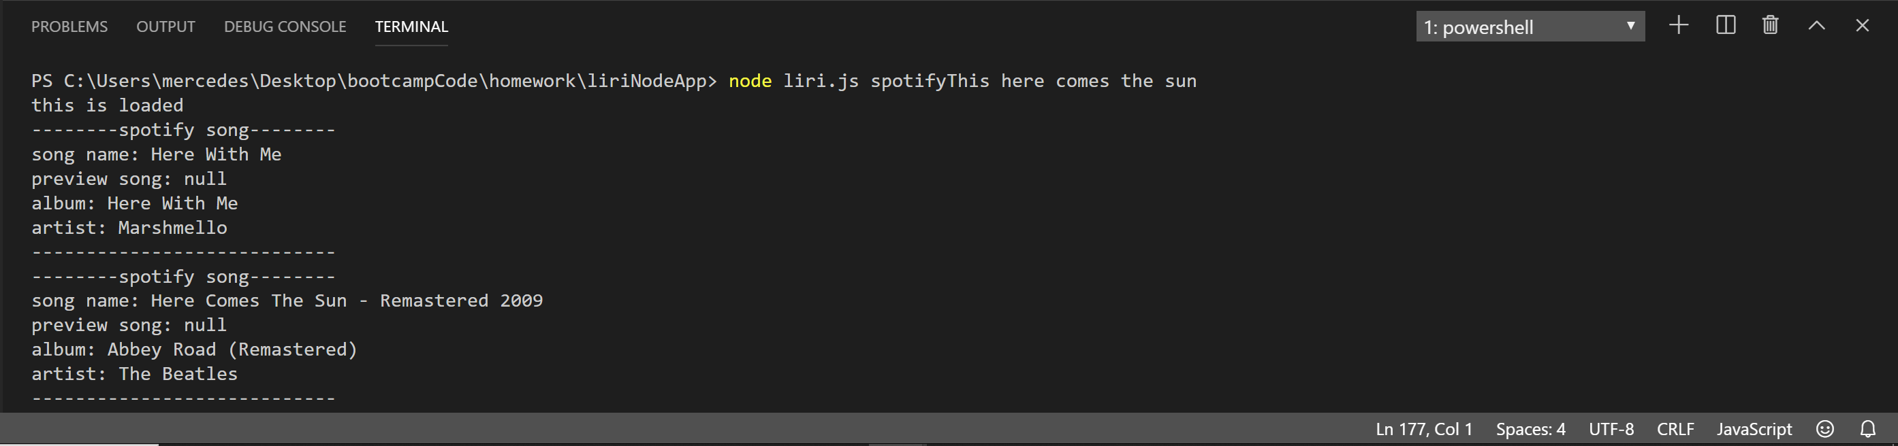Click the 'song name: Here With Me' line

(156, 154)
